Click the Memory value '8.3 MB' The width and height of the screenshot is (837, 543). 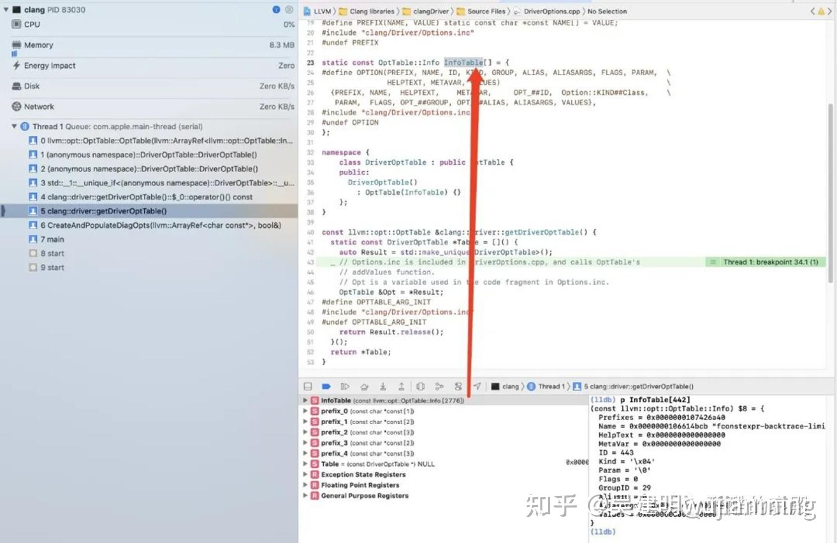(x=282, y=45)
